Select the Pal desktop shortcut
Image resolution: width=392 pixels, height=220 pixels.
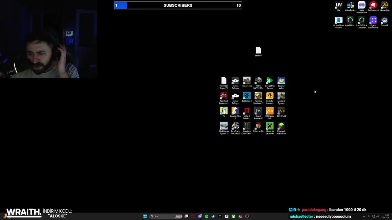224,112
